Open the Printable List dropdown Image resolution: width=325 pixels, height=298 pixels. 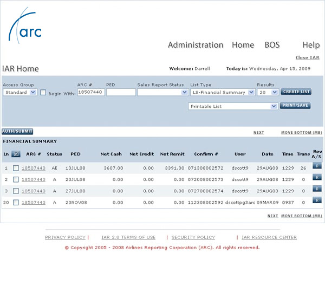pos(233,106)
